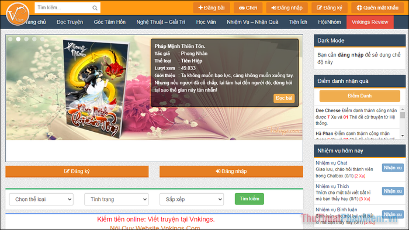The width and height of the screenshot is (409, 230).
Task: Open the Học Văn menu
Action: click(206, 22)
